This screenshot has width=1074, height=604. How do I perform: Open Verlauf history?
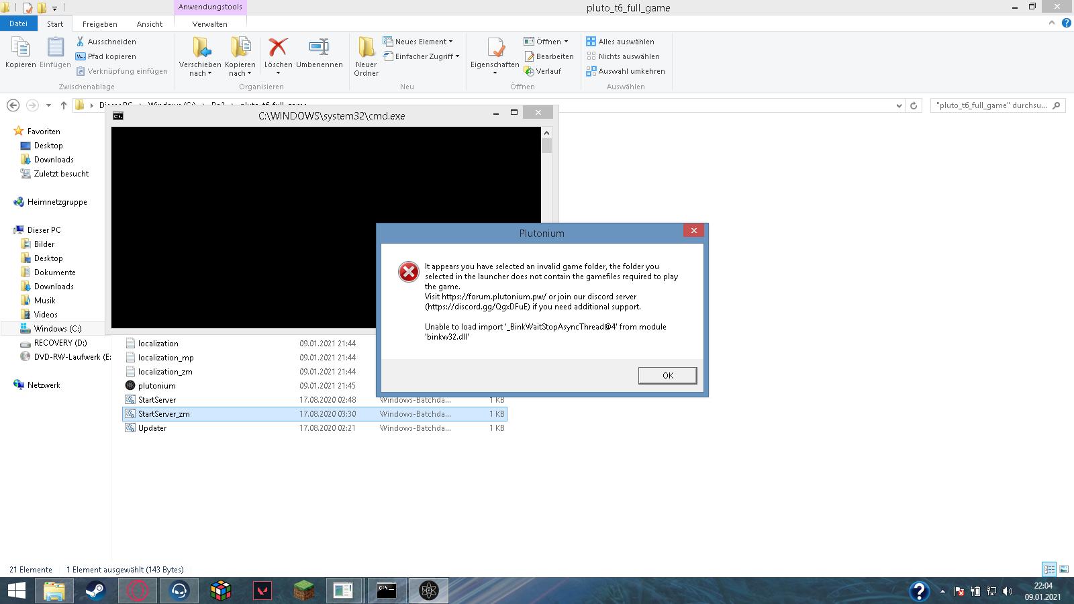543,71
